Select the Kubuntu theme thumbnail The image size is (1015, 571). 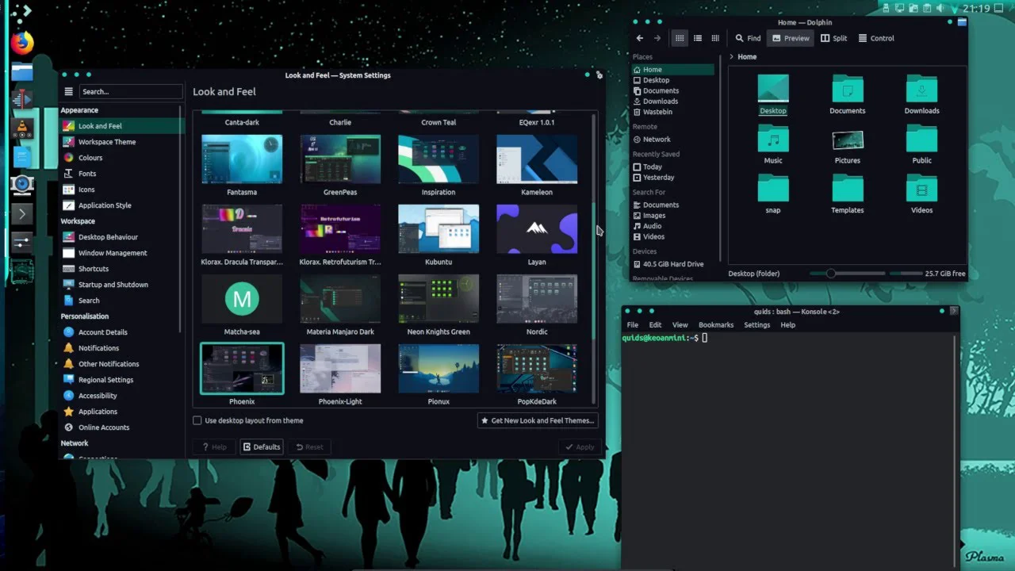[439, 229]
